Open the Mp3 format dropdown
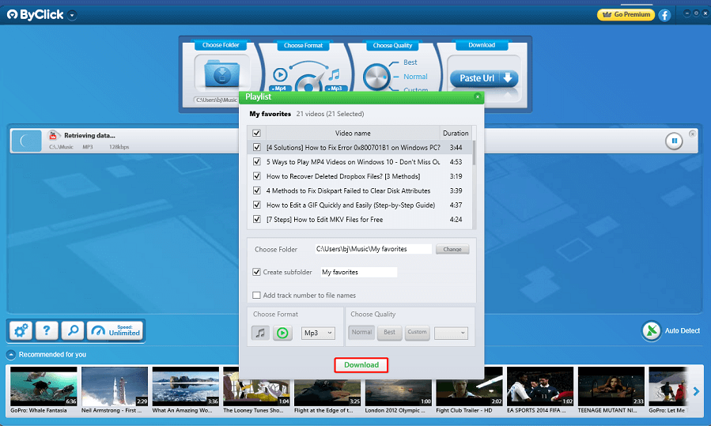This screenshot has height=426, width=711. [x=318, y=333]
